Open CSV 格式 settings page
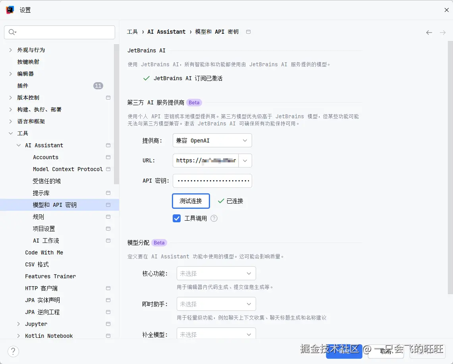The height and width of the screenshot is (364, 453). (x=37, y=264)
